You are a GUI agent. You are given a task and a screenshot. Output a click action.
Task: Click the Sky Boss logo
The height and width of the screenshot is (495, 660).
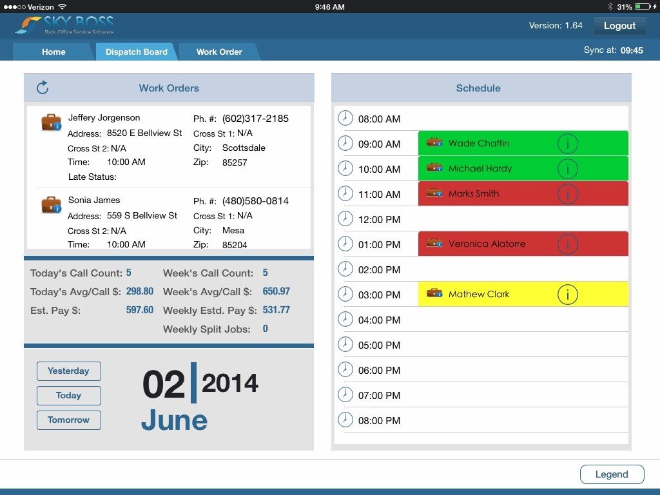(64, 25)
